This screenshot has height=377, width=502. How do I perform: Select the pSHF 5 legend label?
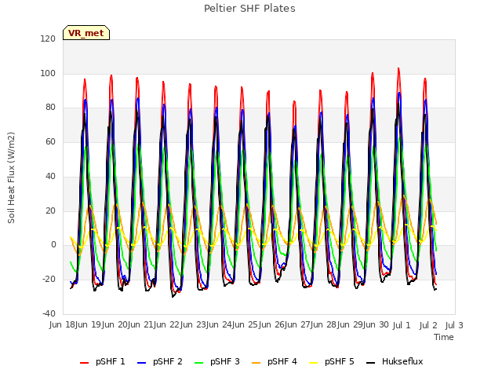[x=340, y=361]
